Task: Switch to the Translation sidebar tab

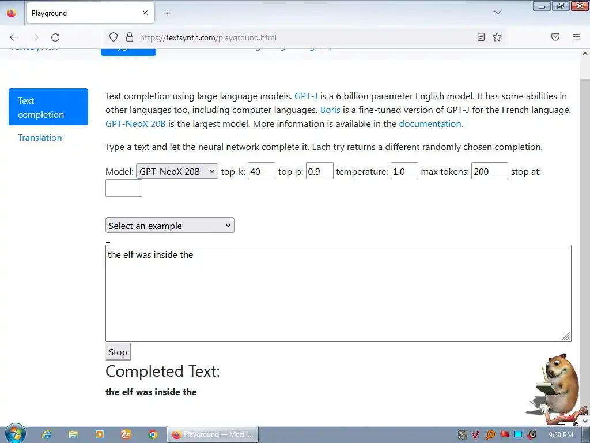Action: [x=40, y=137]
